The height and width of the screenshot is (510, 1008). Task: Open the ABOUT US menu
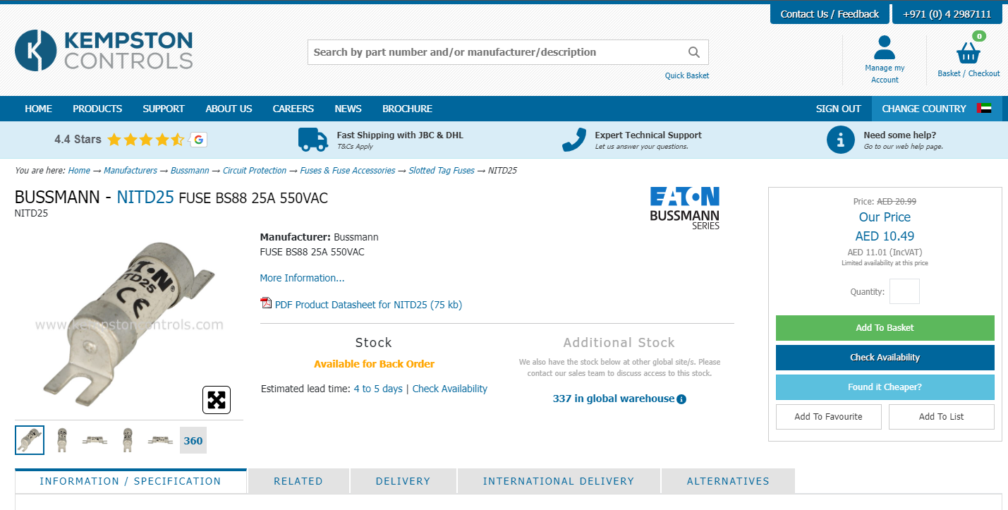229,109
